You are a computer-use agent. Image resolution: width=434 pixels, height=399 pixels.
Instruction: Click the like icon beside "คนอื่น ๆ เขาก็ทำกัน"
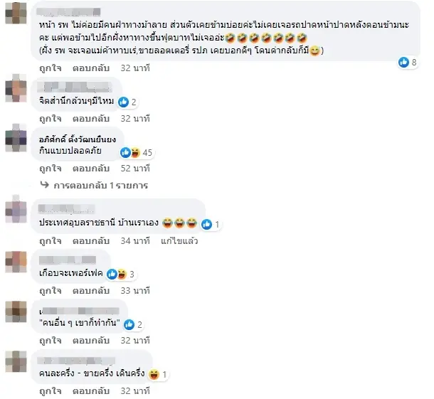129,324
